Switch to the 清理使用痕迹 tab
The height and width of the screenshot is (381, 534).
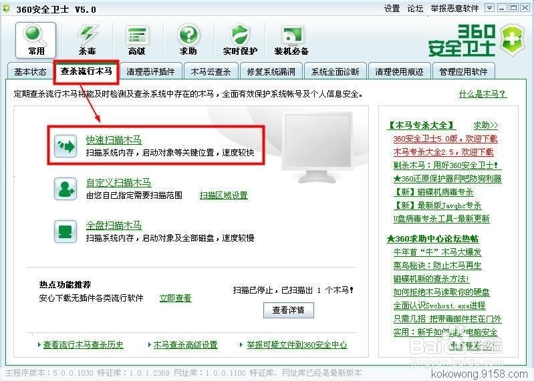pyautogui.click(x=399, y=71)
